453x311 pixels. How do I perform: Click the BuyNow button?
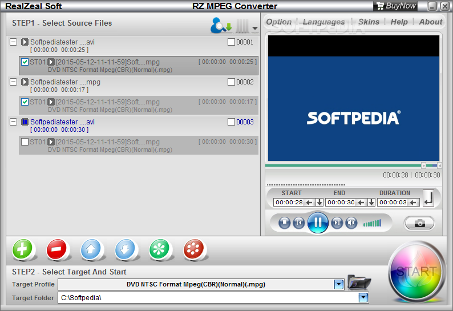pos(396,6)
